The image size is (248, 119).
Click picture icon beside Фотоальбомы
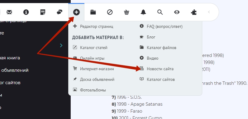point(75,90)
